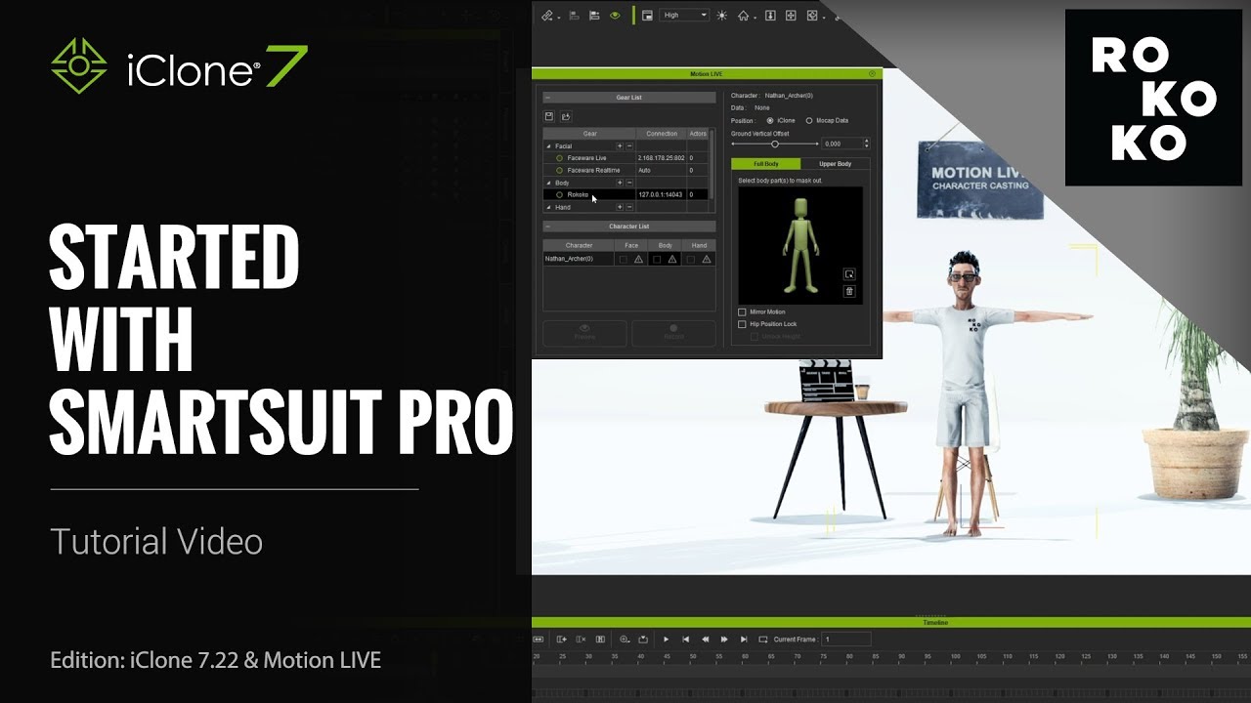
Task: Click the Ground Vertical Offset value field
Action: pos(841,144)
